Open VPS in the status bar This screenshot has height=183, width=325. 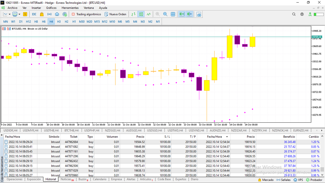click(x=298, y=180)
